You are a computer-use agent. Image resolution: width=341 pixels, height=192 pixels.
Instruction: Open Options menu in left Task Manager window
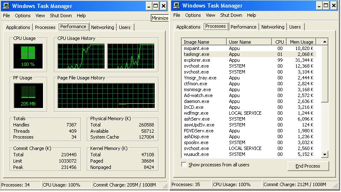click(23, 16)
